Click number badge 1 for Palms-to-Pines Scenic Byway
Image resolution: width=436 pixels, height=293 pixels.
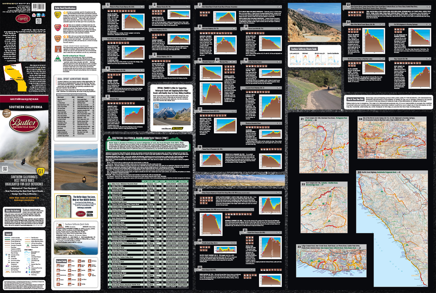point(108,5)
